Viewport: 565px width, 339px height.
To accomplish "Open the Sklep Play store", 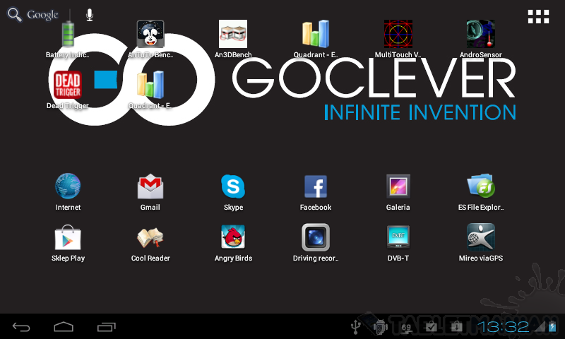I will coord(68,239).
